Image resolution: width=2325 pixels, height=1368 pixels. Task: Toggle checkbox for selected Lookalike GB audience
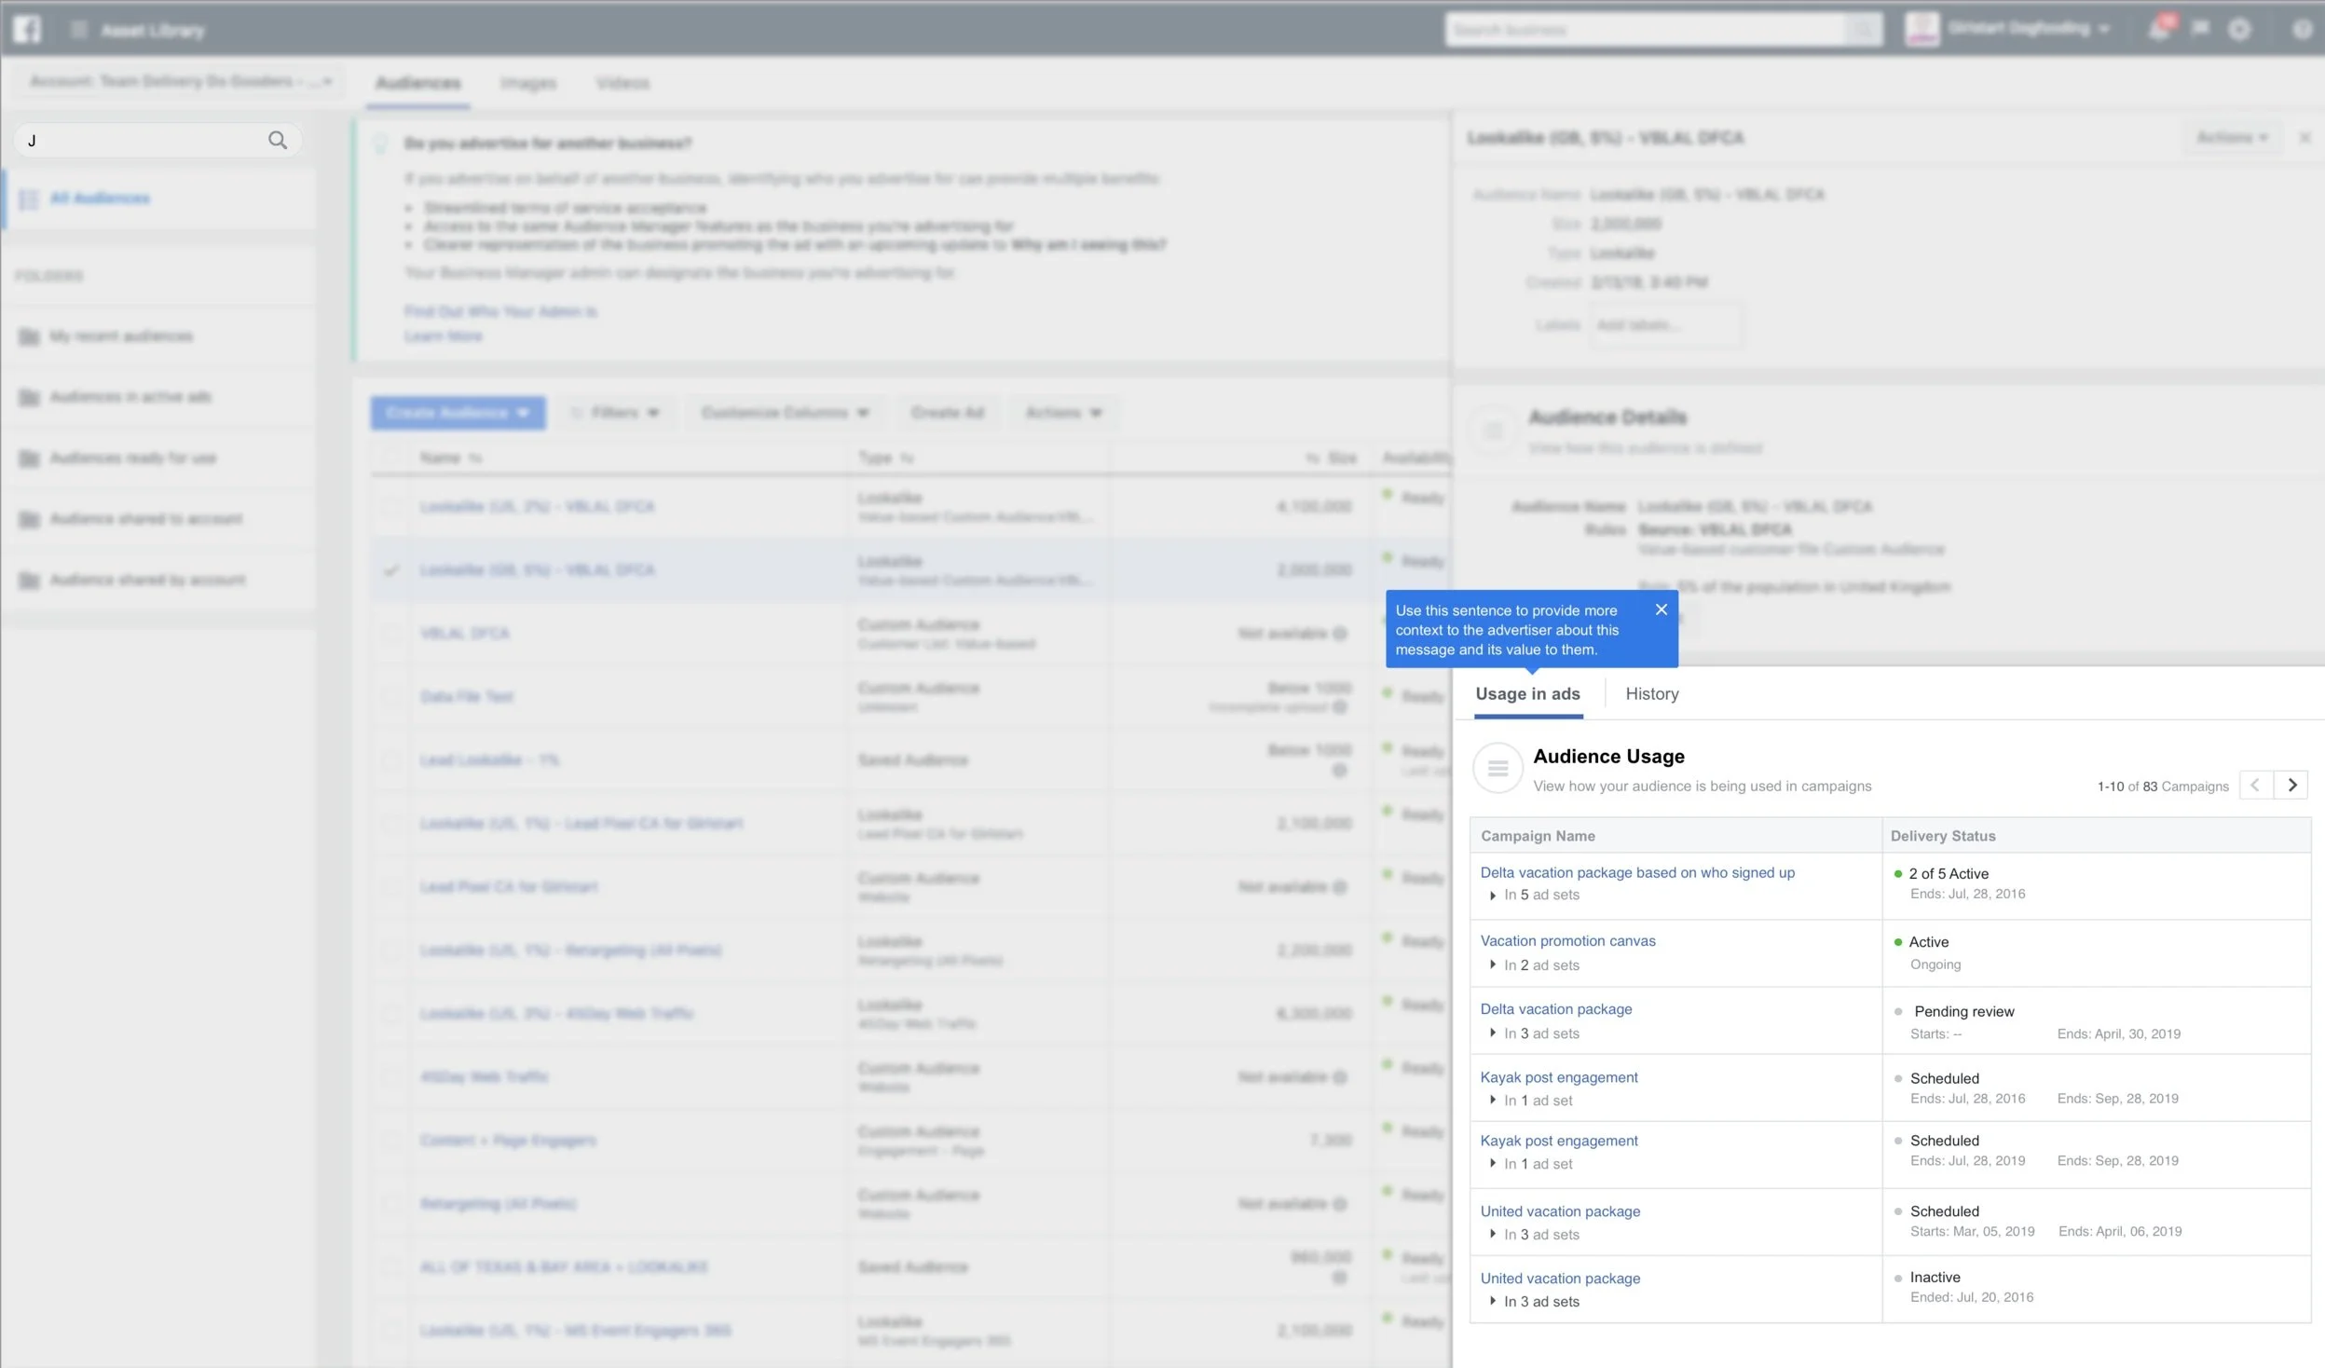pyautogui.click(x=391, y=569)
